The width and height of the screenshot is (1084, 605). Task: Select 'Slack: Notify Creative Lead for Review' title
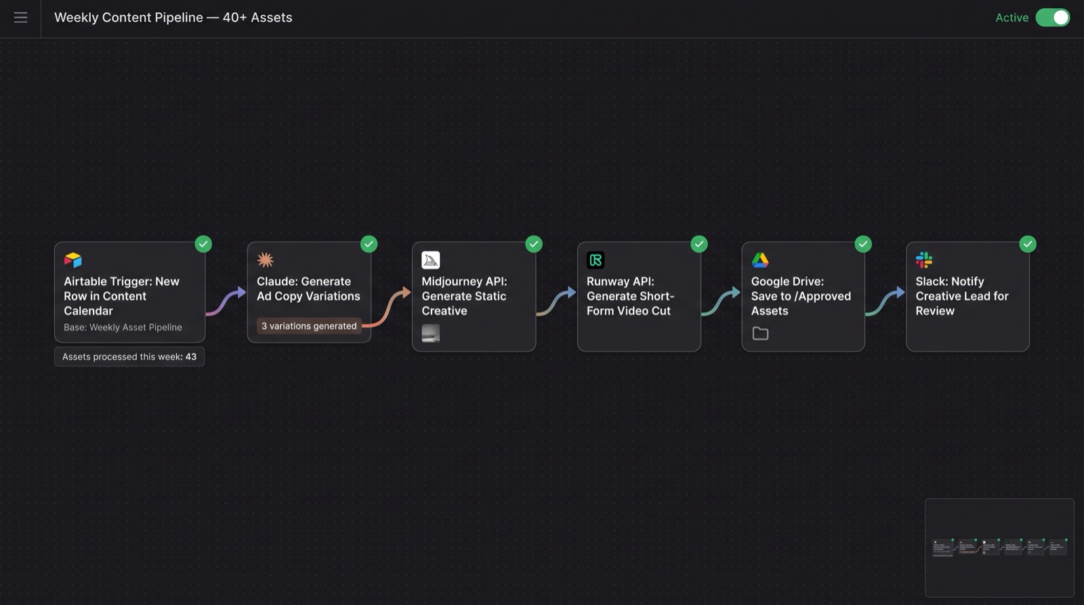tap(962, 296)
